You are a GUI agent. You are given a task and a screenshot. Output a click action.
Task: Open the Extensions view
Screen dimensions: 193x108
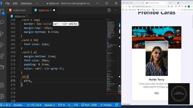(x=2, y=56)
